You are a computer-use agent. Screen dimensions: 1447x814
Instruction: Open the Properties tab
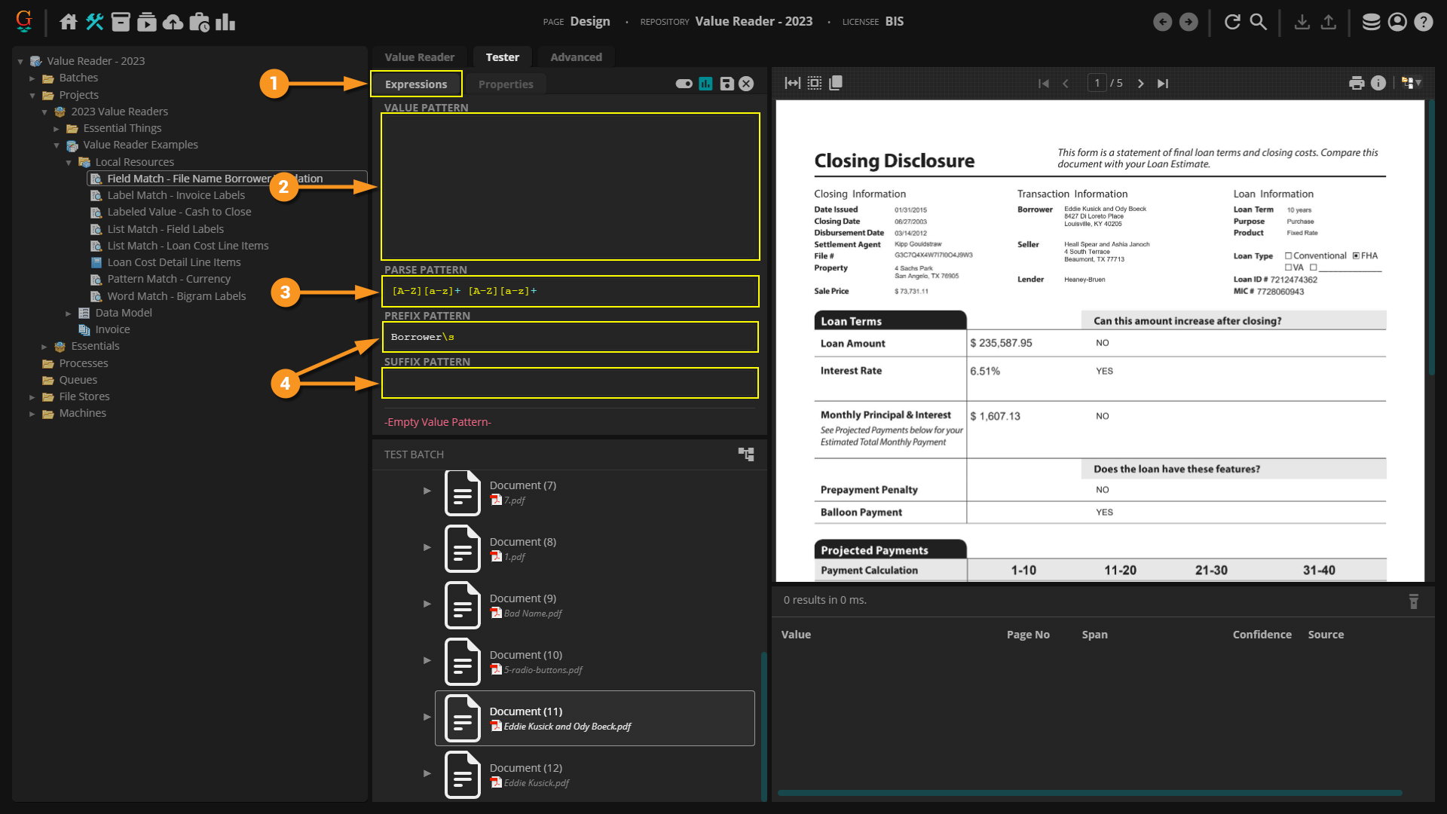505,84
